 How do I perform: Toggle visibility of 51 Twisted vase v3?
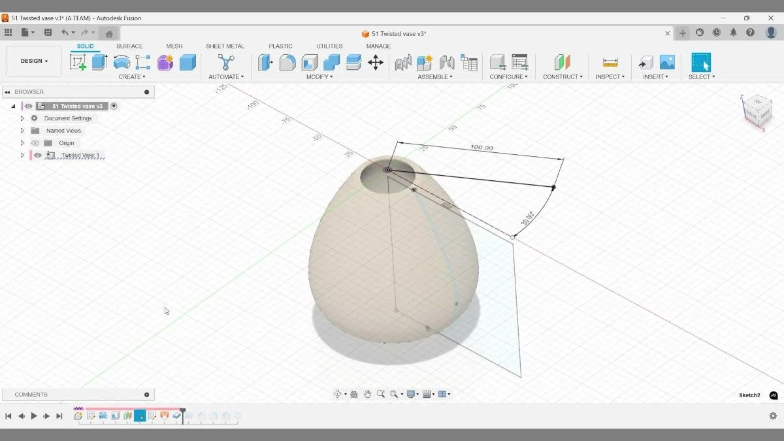(x=27, y=106)
